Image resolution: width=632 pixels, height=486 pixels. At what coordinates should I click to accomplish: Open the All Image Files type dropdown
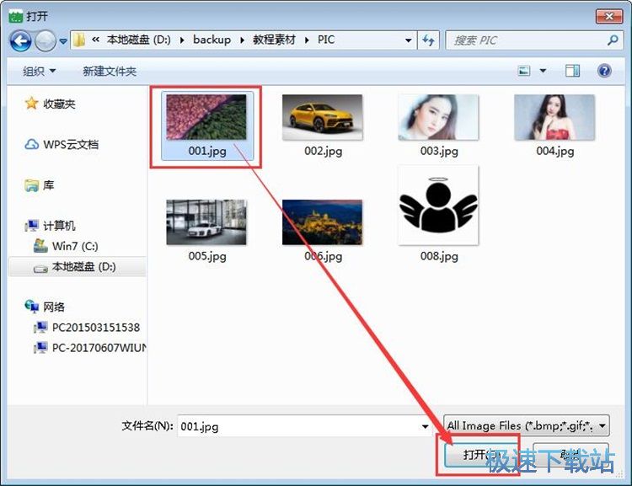pos(527,425)
